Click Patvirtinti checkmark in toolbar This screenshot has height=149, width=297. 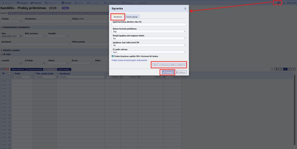[x=36, y=3]
